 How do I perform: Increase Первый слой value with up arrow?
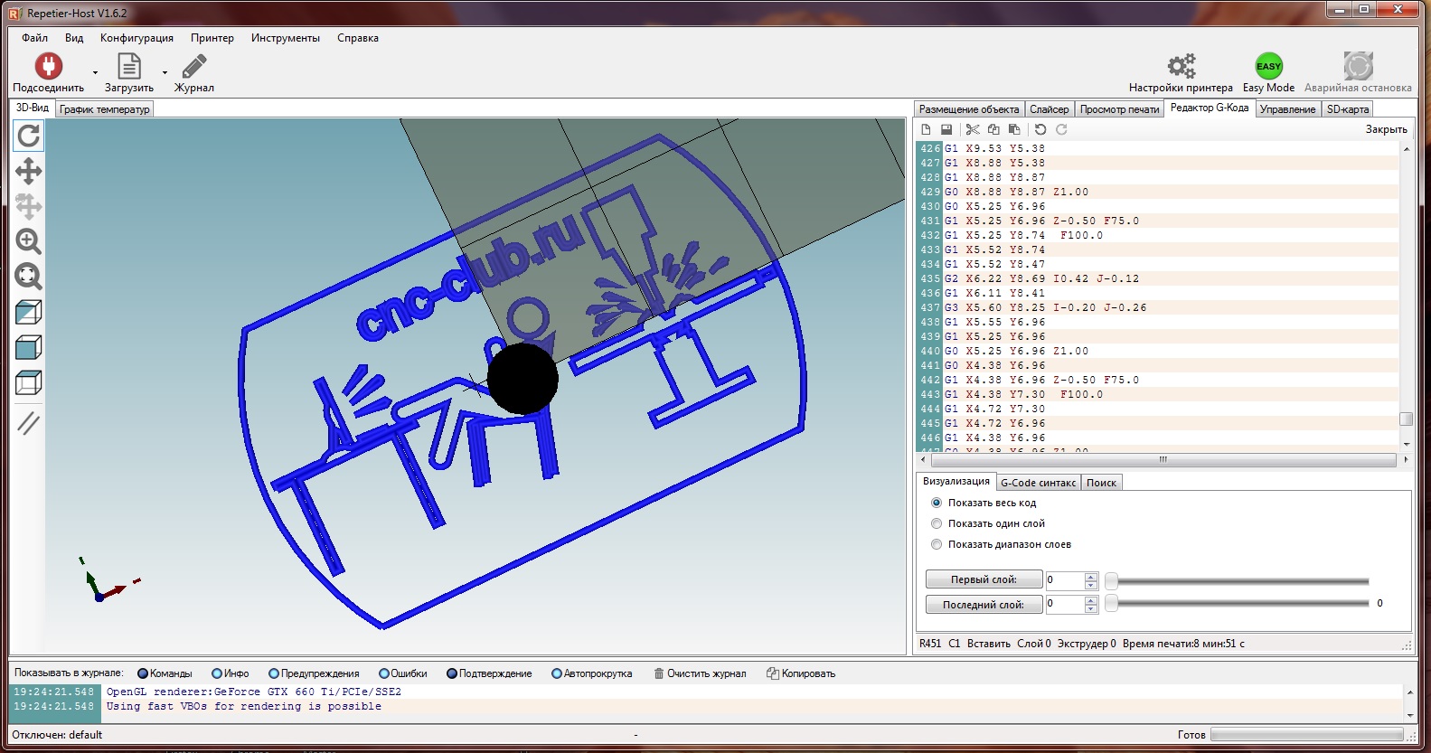point(1091,576)
